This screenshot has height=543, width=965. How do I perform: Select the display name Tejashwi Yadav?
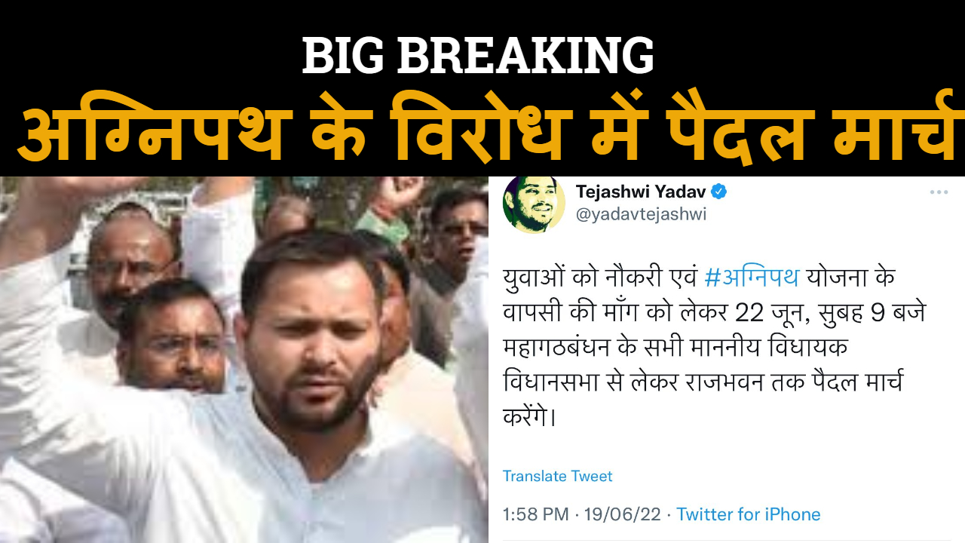click(640, 192)
